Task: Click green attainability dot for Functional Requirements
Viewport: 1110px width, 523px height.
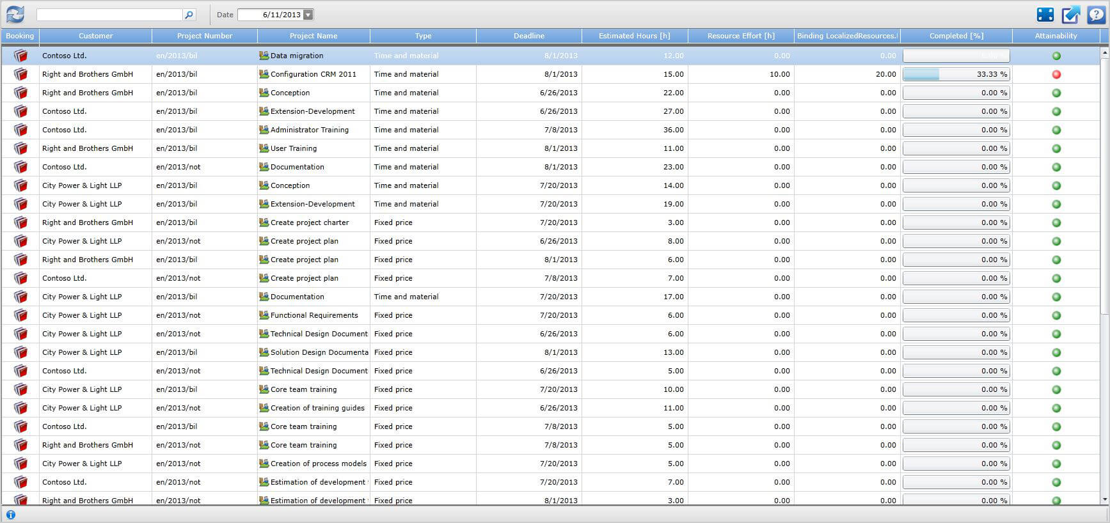Action: tap(1056, 315)
